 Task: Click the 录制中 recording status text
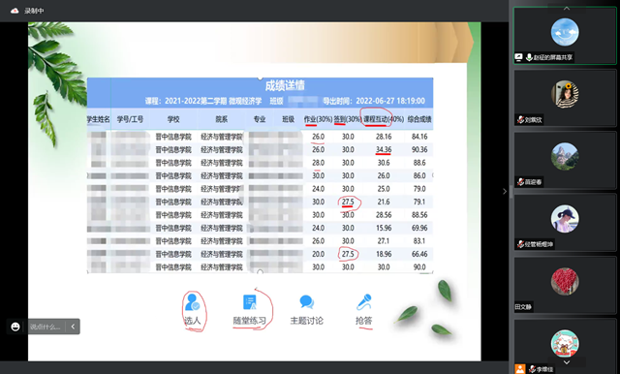click(34, 11)
